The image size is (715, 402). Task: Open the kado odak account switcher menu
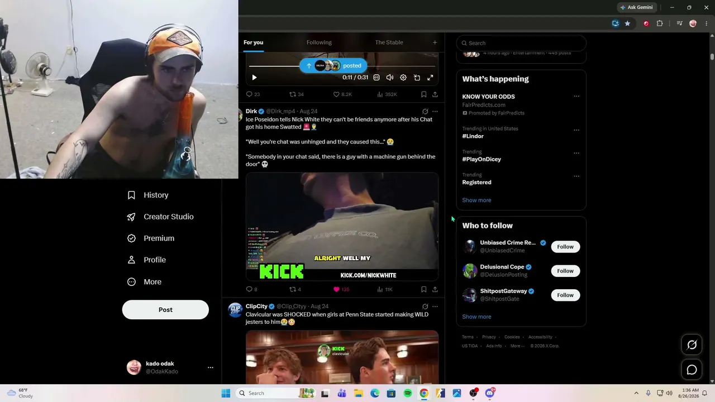pyautogui.click(x=170, y=367)
